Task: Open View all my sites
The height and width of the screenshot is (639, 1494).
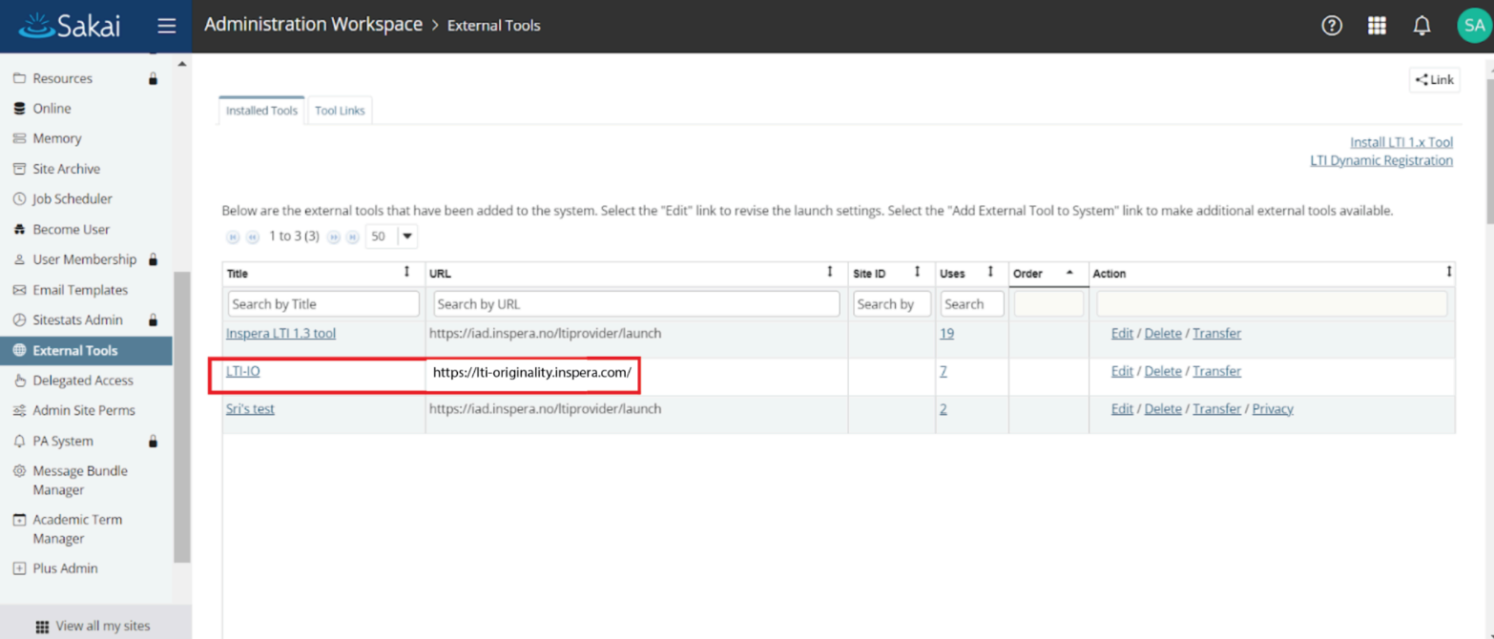Action: (x=93, y=627)
